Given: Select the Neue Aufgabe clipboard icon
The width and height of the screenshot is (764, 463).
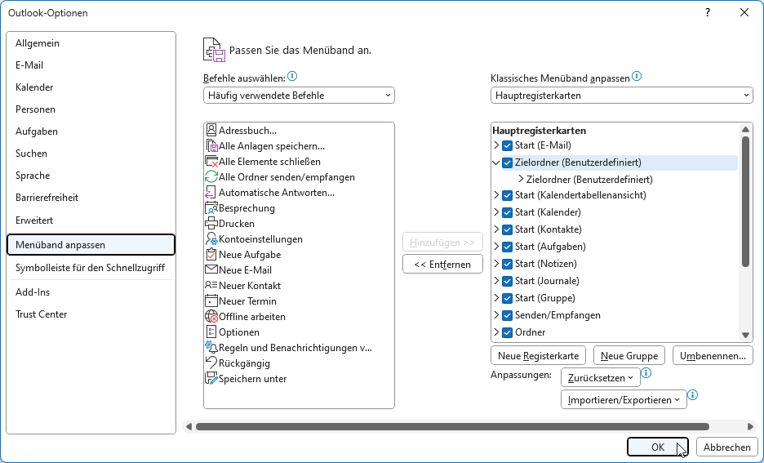Looking at the screenshot, I should coord(211,255).
